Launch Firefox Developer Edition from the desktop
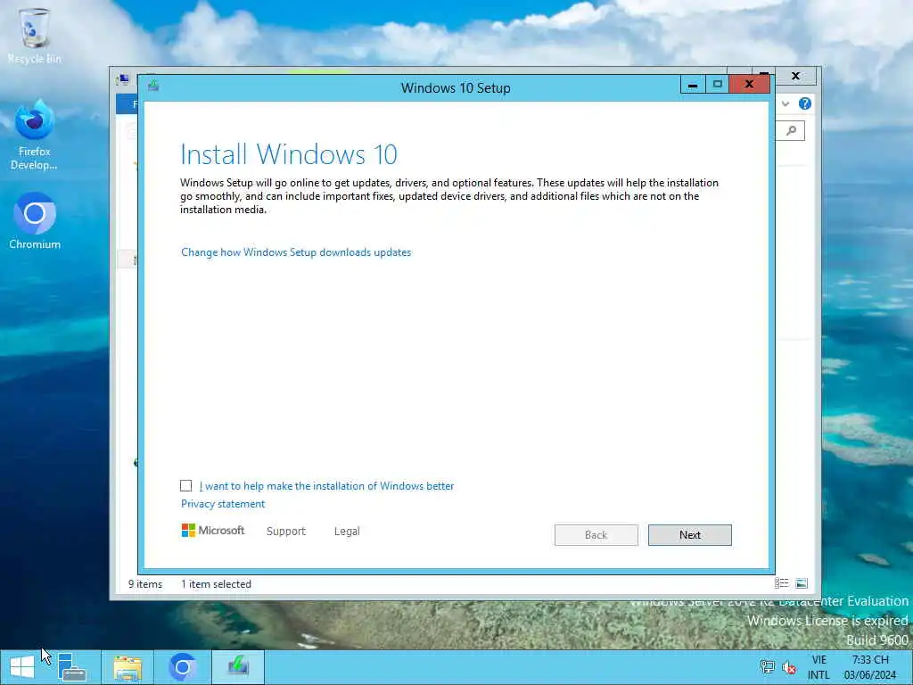913x685 pixels. 35,136
